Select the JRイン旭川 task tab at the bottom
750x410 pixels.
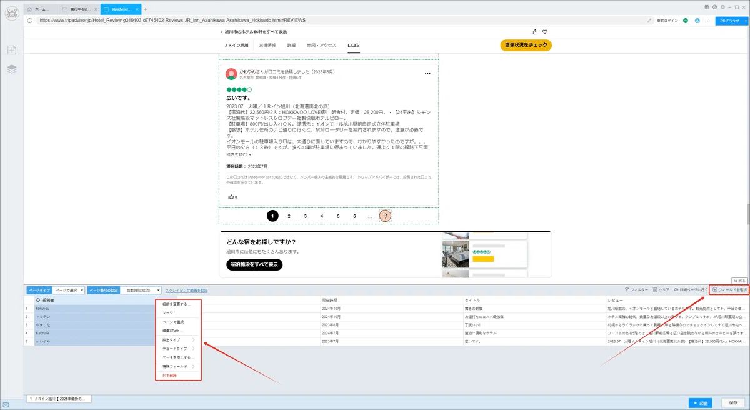click(x=59, y=398)
